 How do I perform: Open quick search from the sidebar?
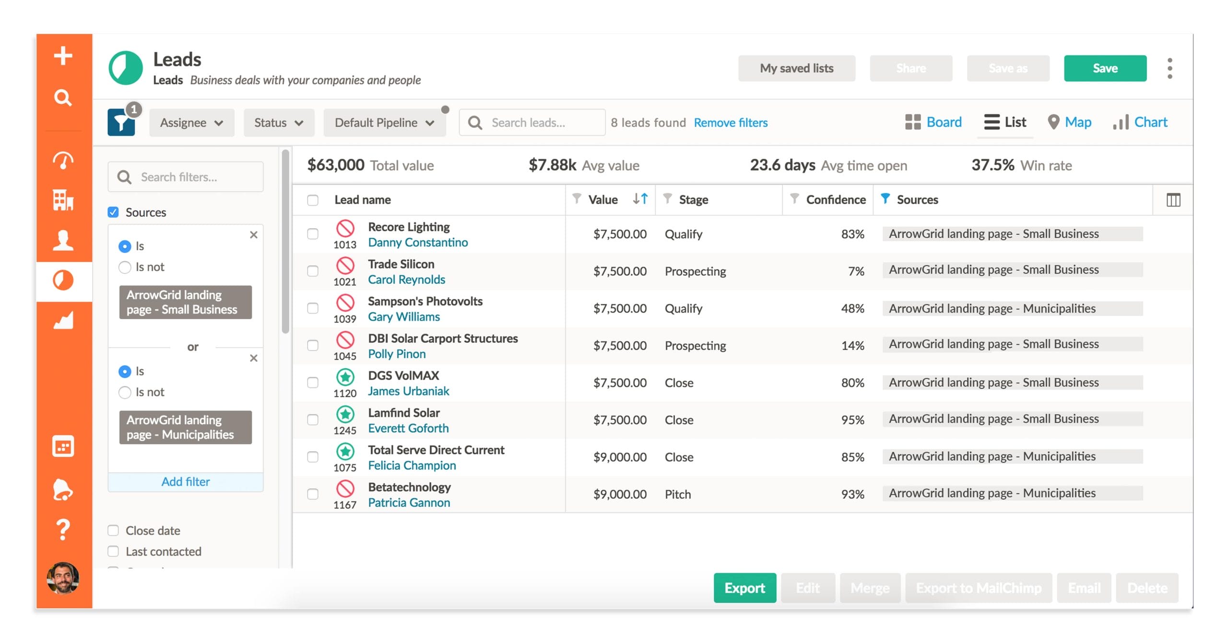pos(63,98)
